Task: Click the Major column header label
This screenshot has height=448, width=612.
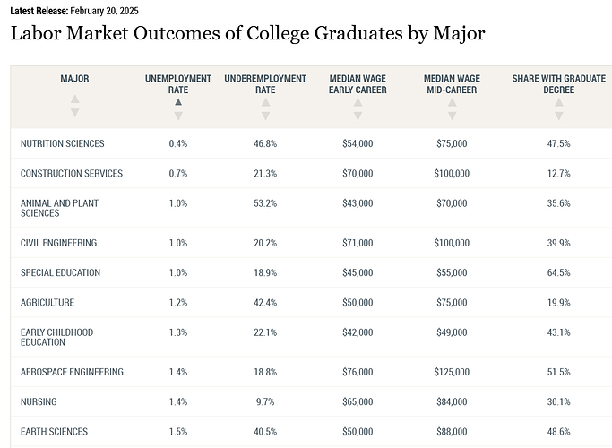Action: point(75,79)
